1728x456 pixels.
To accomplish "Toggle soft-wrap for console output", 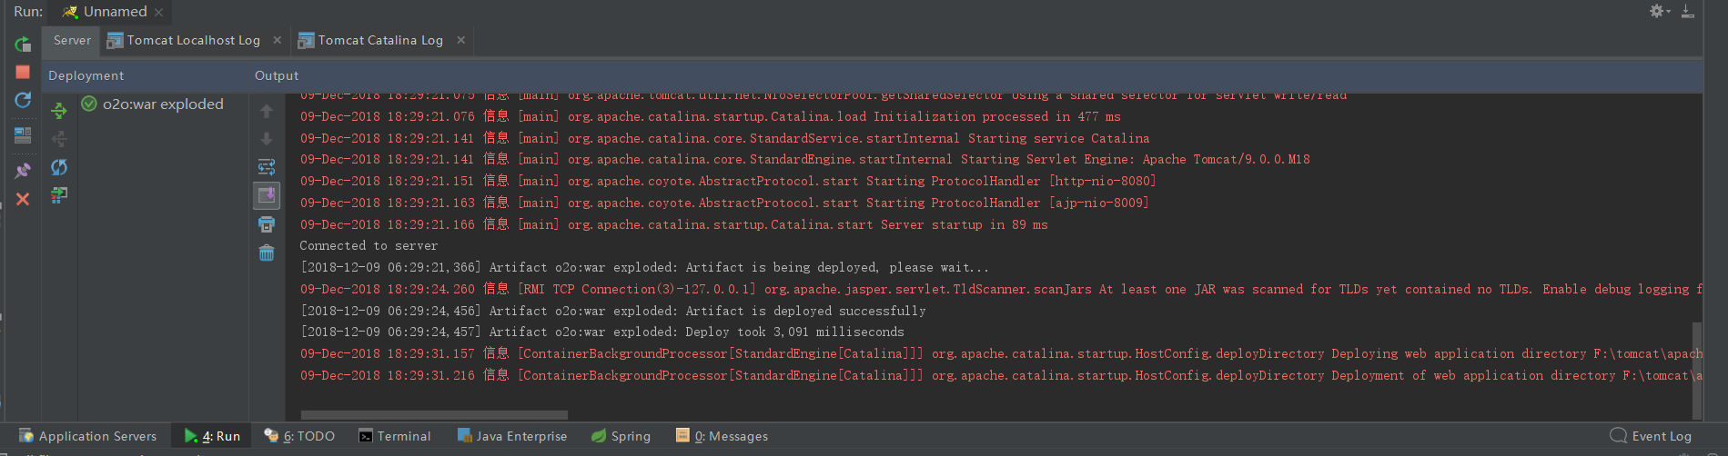I will click(x=267, y=167).
